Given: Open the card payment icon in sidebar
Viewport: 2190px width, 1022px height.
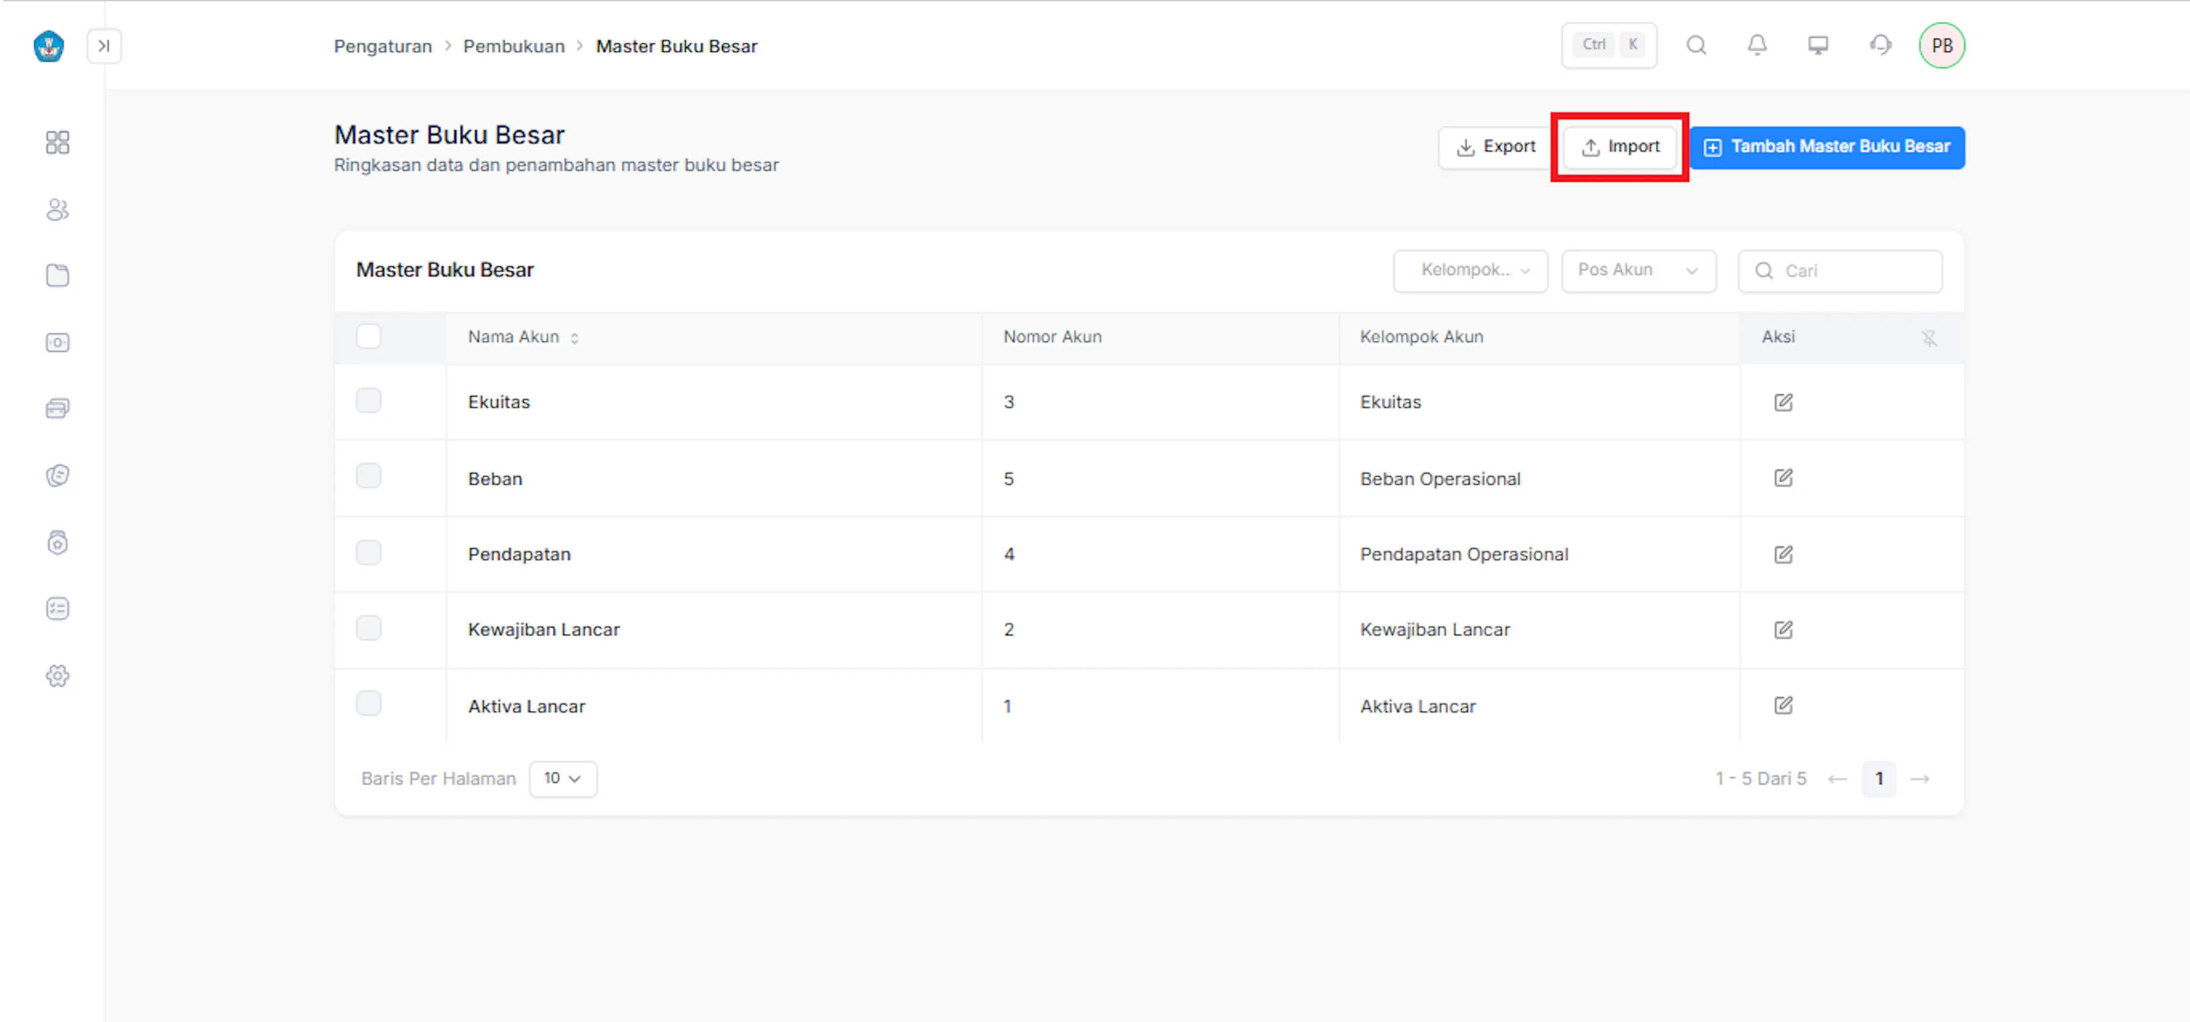Looking at the screenshot, I should coord(58,409).
